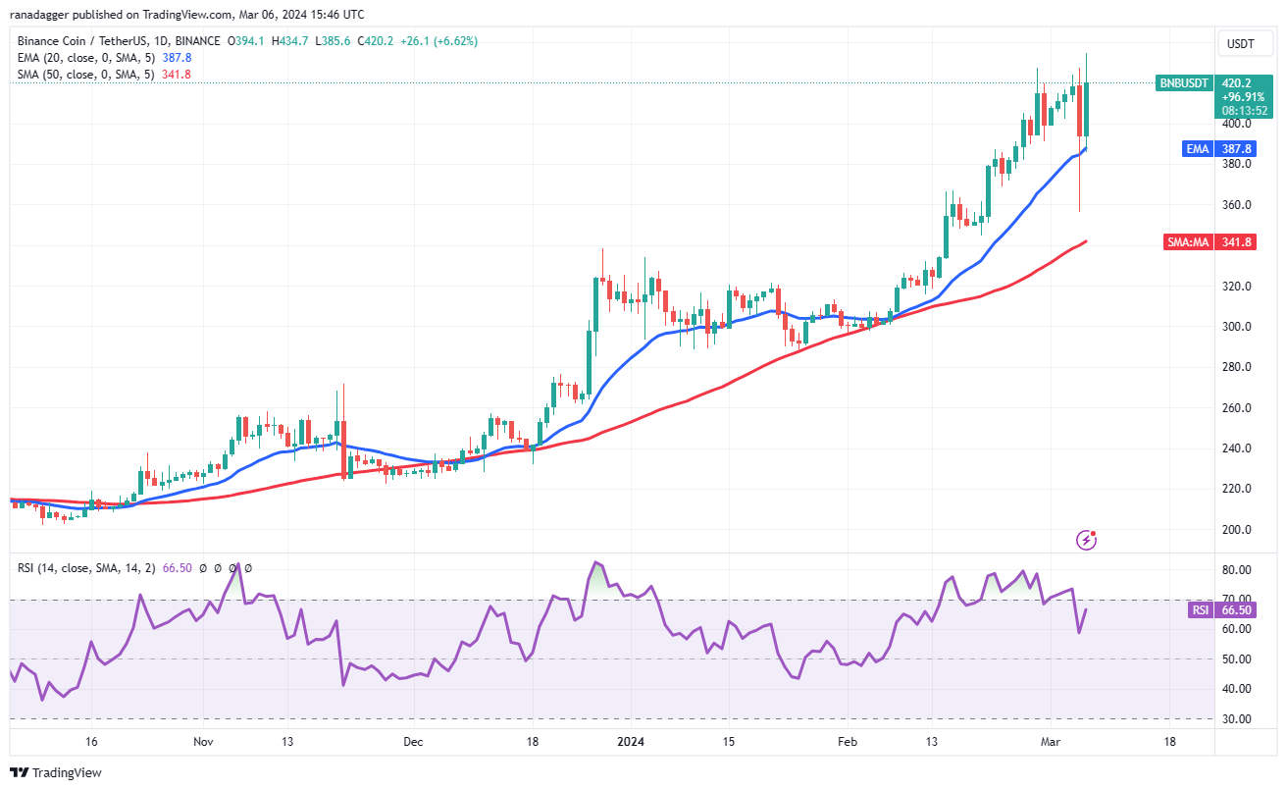Click the Mar label on the time axis
The image size is (1287, 790).
[1049, 743]
